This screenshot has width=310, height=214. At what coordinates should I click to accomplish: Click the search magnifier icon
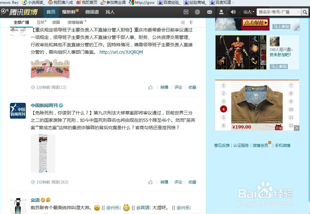tap(305, 12)
